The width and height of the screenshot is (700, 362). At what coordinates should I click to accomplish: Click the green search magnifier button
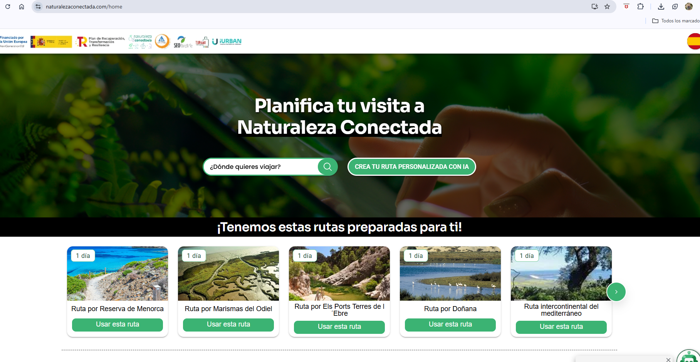(x=327, y=167)
